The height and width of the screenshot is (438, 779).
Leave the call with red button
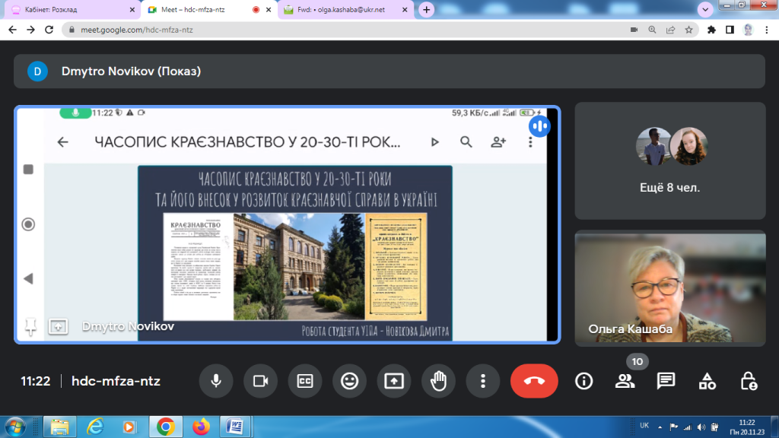(x=533, y=381)
